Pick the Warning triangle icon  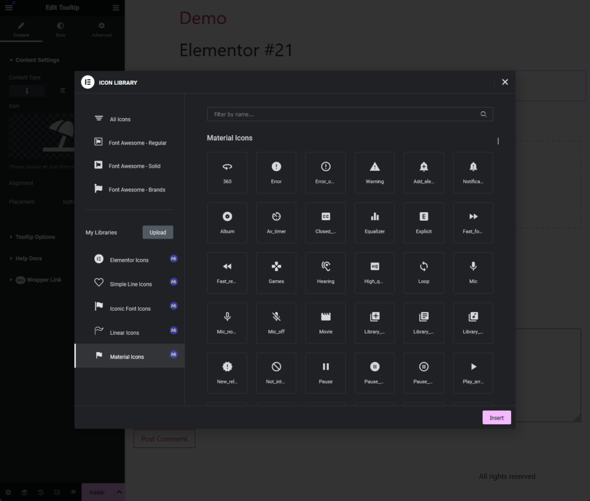(x=375, y=173)
